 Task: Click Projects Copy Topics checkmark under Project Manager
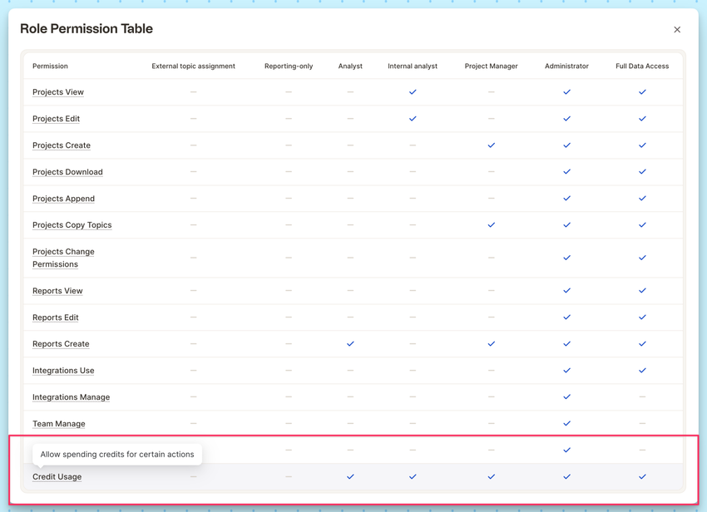click(491, 225)
